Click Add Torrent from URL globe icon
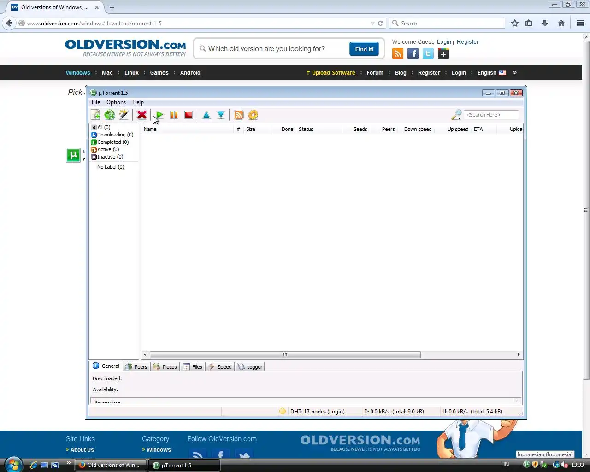 (x=110, y=115)
